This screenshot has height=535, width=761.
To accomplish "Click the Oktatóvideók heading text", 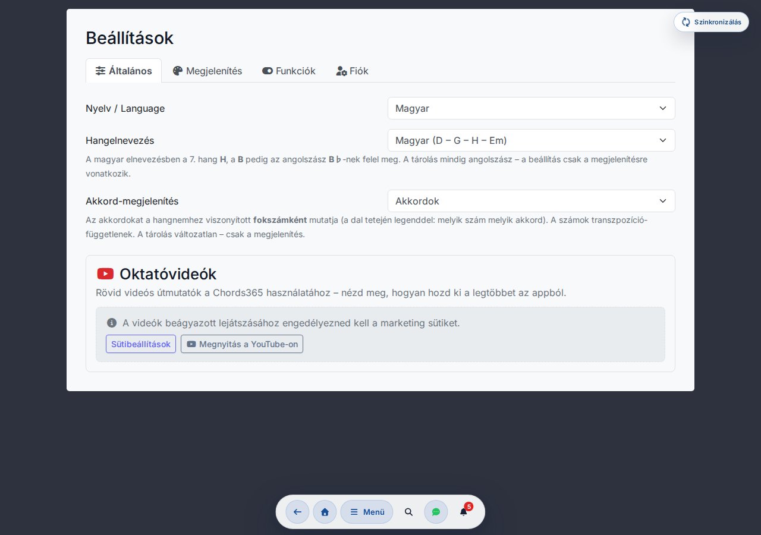I will [168, 274].
